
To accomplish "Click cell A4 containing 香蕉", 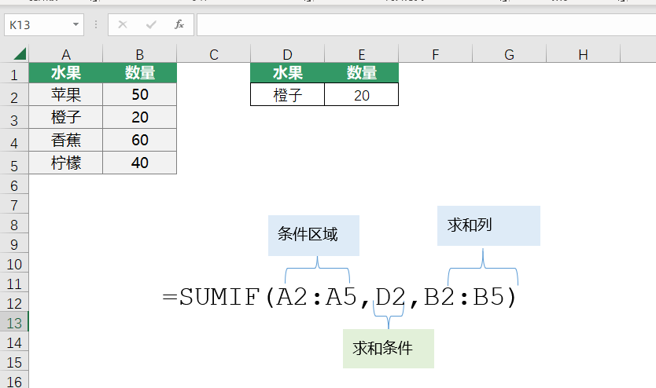I will [x=66, y=140].
